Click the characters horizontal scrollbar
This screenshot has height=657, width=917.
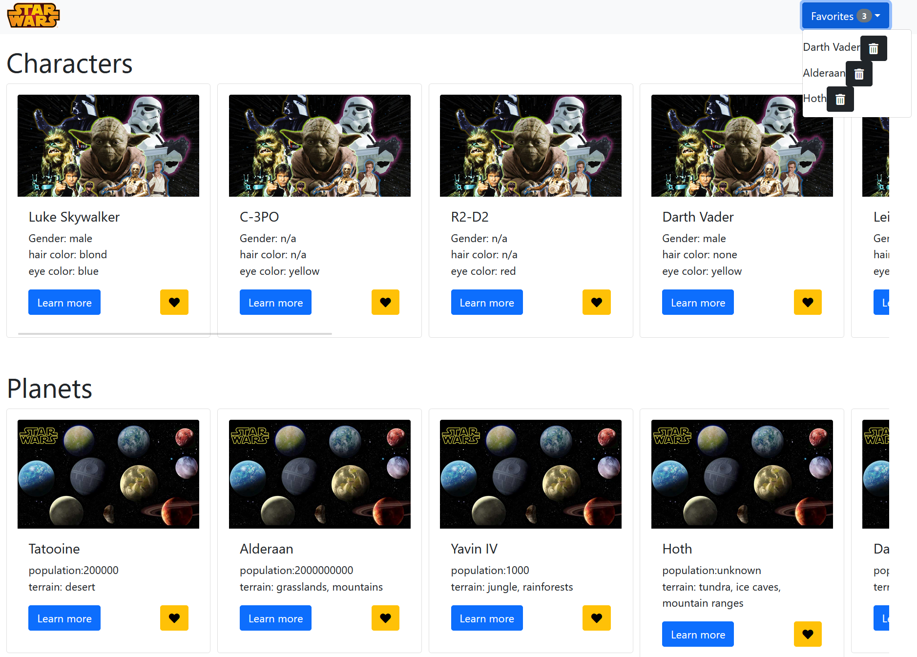click(x=175, y=334)
